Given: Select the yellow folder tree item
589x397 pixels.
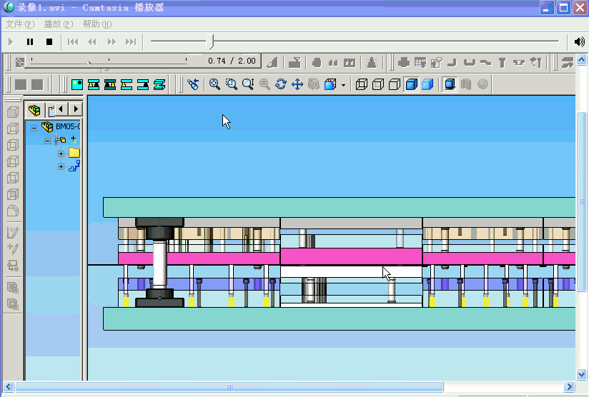Looking at the screenshot, I should pyautogui.click(x=74, y=153).
